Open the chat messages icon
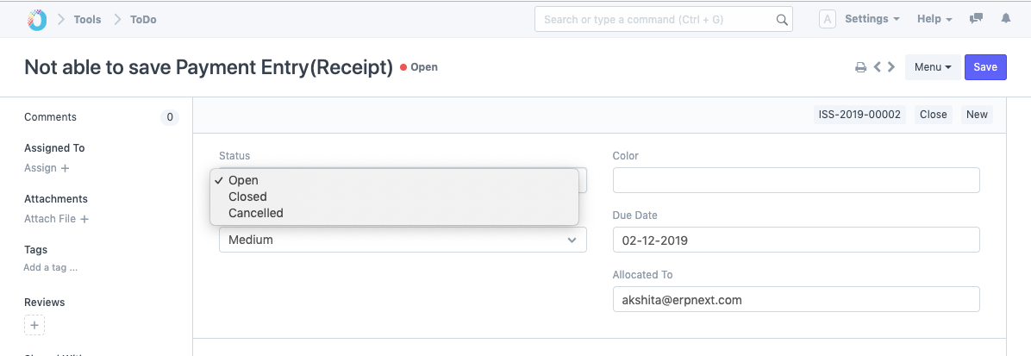Image resolution: width=1031 pixels, height=356 pixels. [977, 19]
